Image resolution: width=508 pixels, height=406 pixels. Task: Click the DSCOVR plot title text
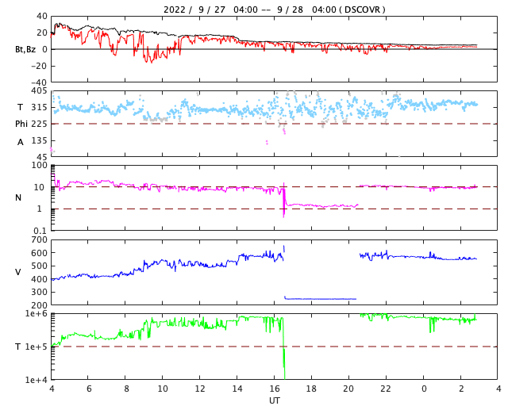[x=274, y=9]
